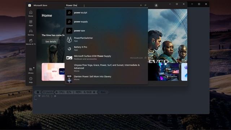The width and height of the screenshot is (231, 130).
Task: Open Damien Power: Sell Mom Into Slavery
Action: click(106, 78)
